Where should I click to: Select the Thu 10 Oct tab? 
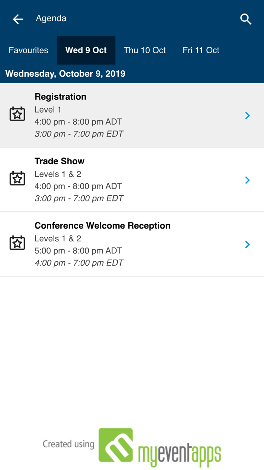coord(144,50)
